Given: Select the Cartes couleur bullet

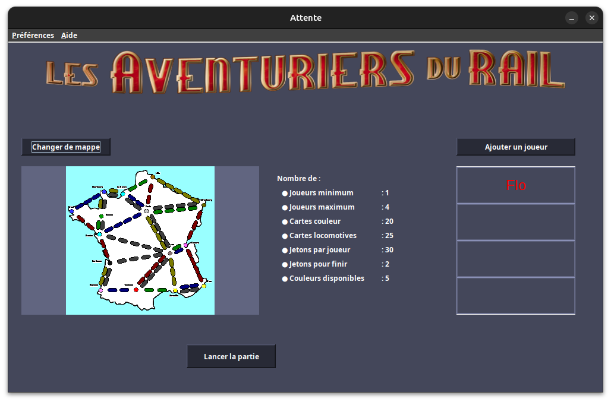Looking at the screenshot, I should tap(285, 222).
